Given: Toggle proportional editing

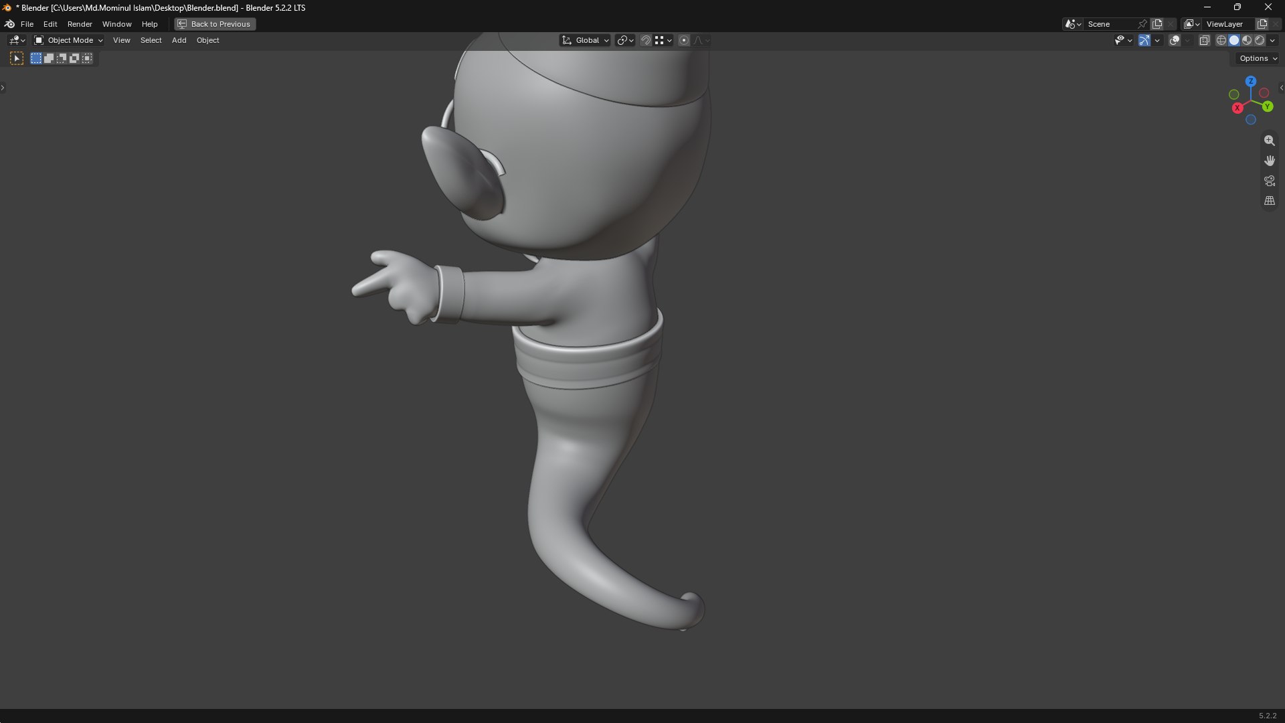Looking at the screenshot, I should [684, 40].
